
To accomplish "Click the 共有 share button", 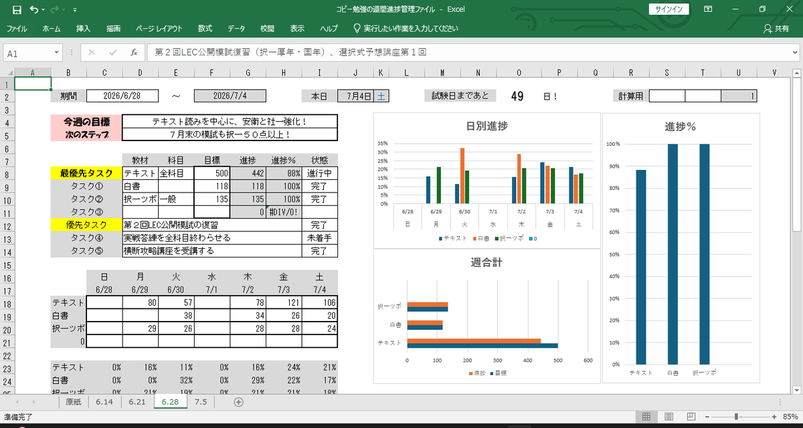I will [776, 29].
